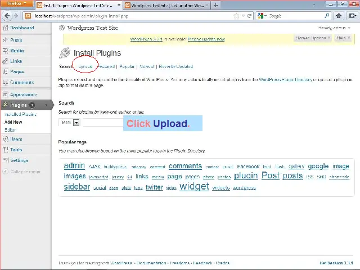360x270 pixels.
Task: Click the Comments bubble icon
Action: (x=5, y=82)
